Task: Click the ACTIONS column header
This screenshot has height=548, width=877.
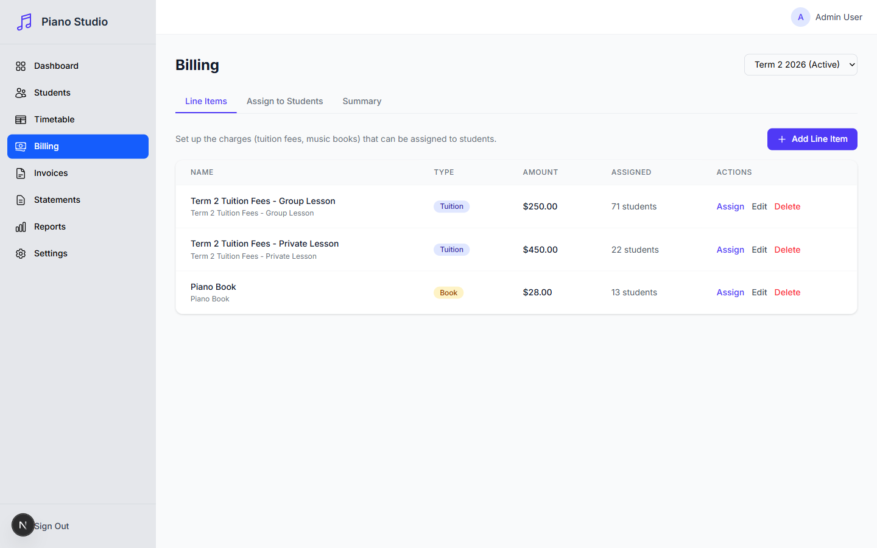Action: [734, 172]
